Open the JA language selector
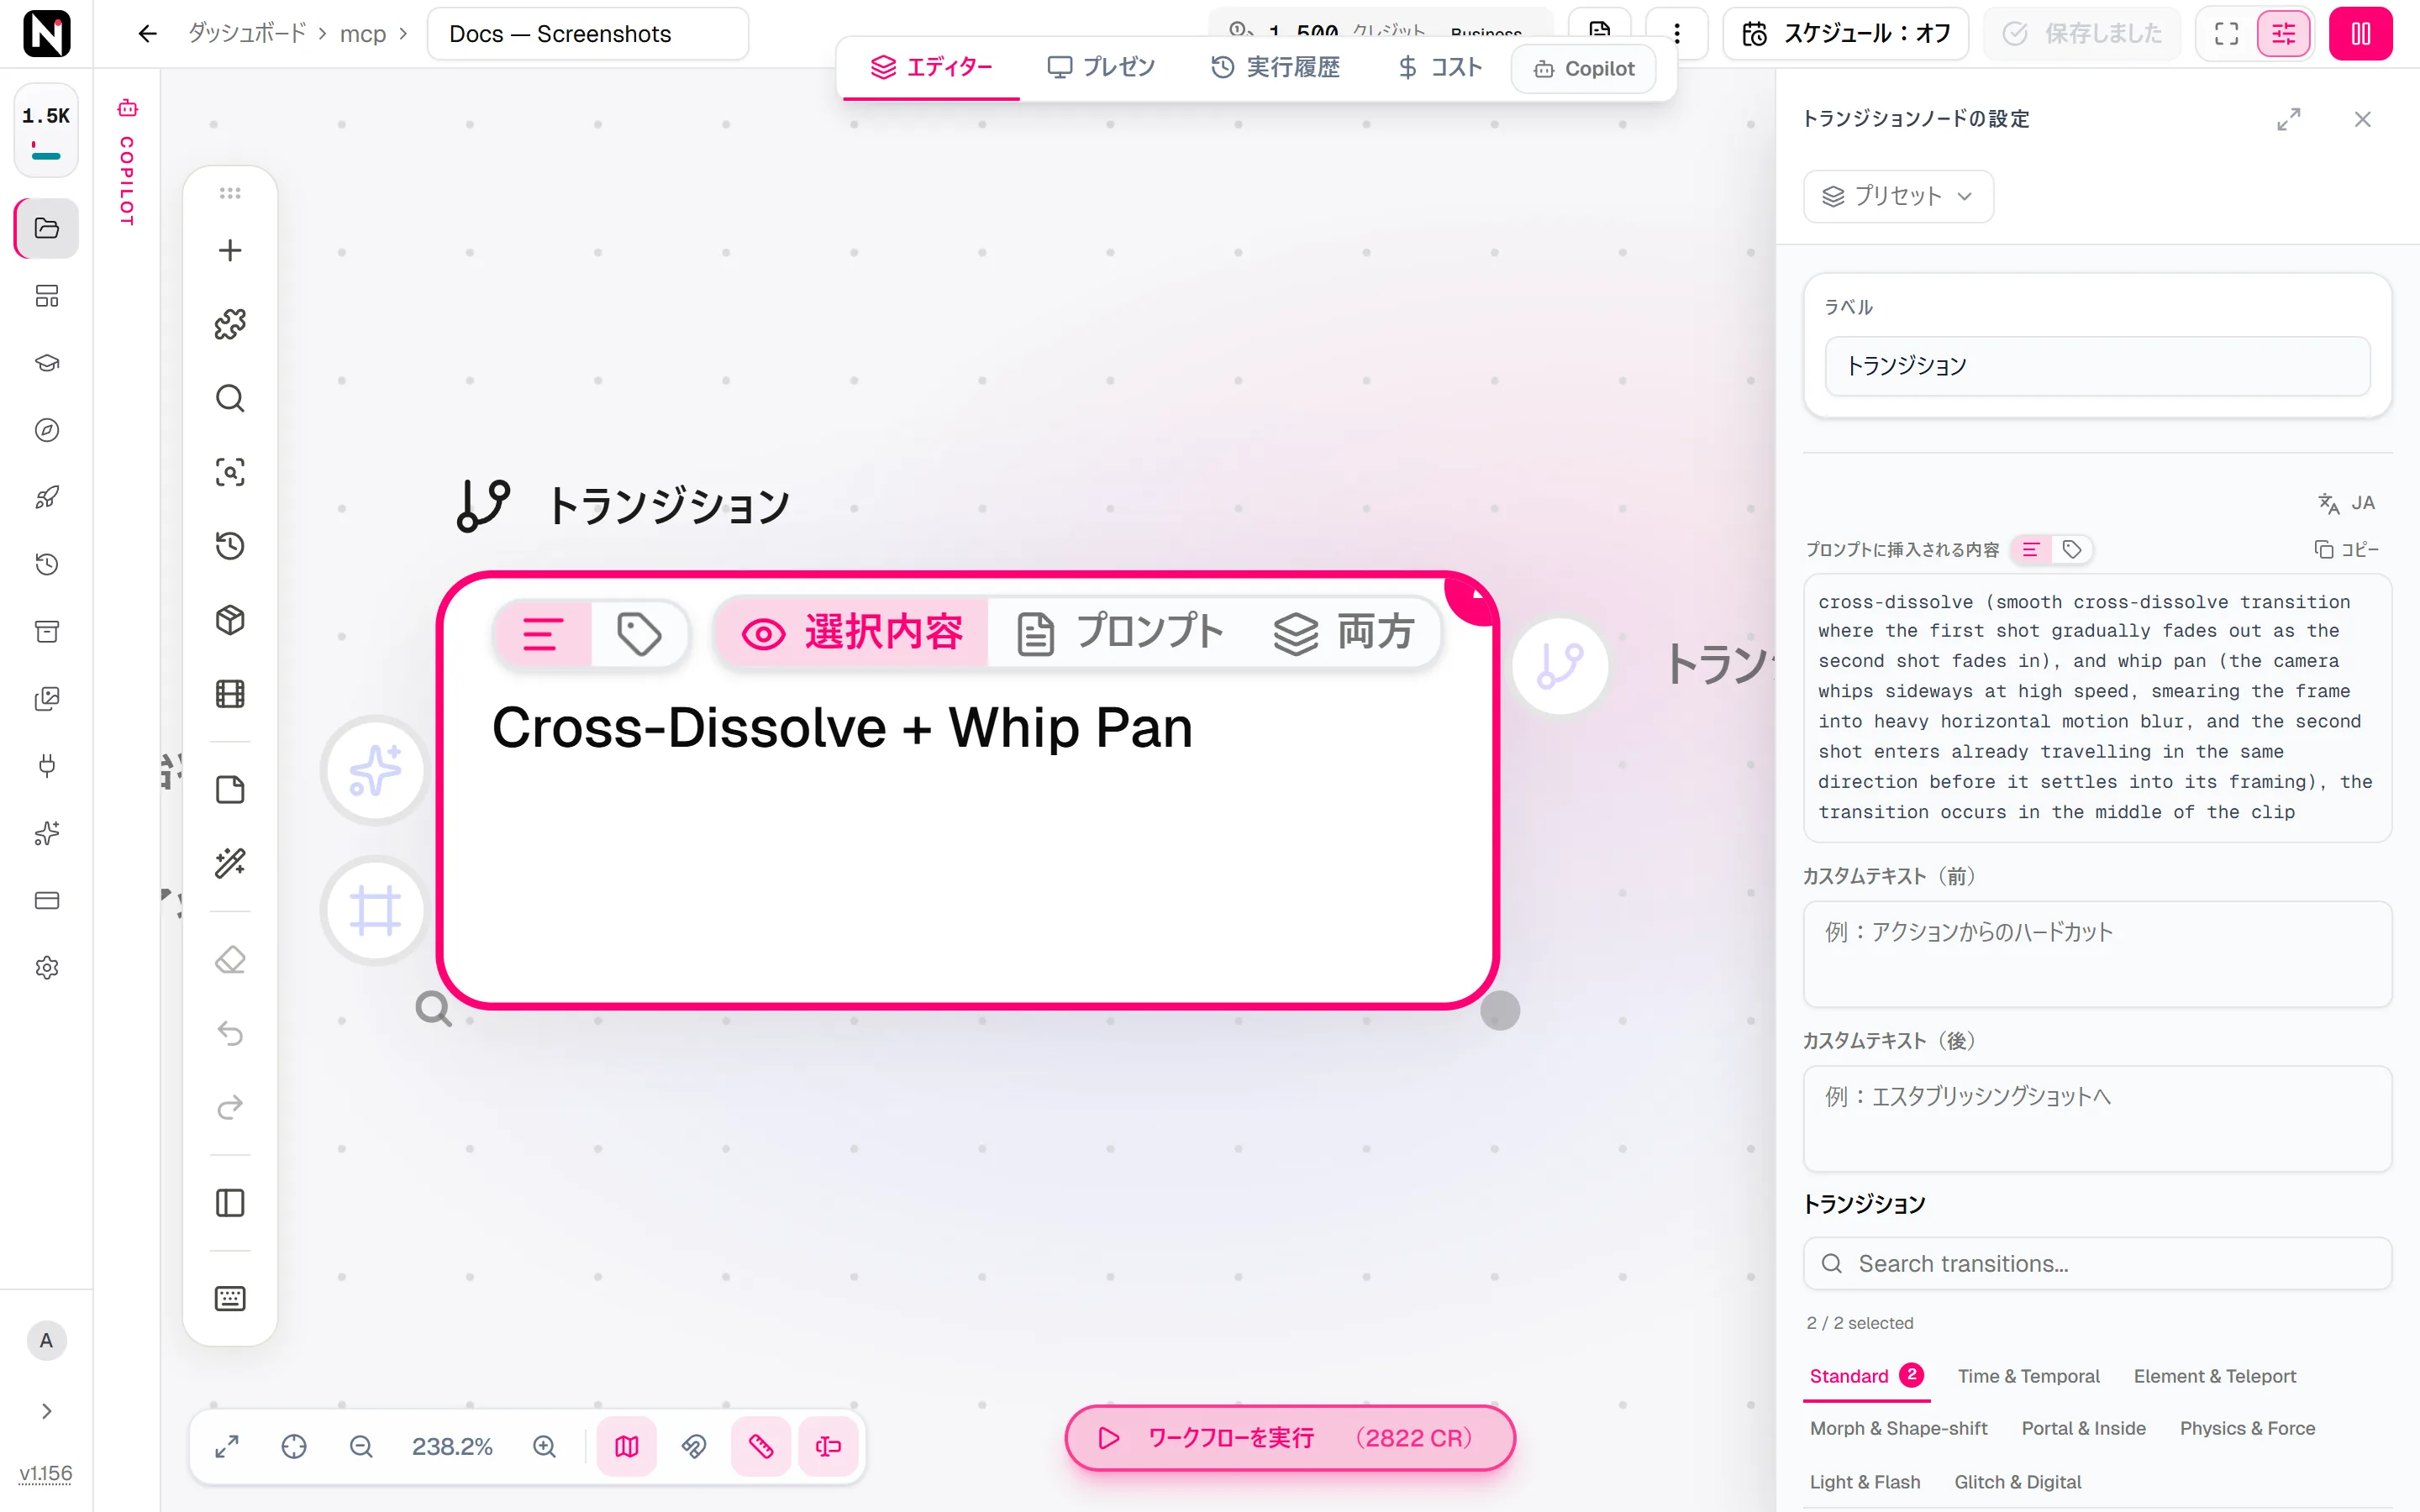Viewport: 2420px width, 1512px height. tap(2346, 503)
